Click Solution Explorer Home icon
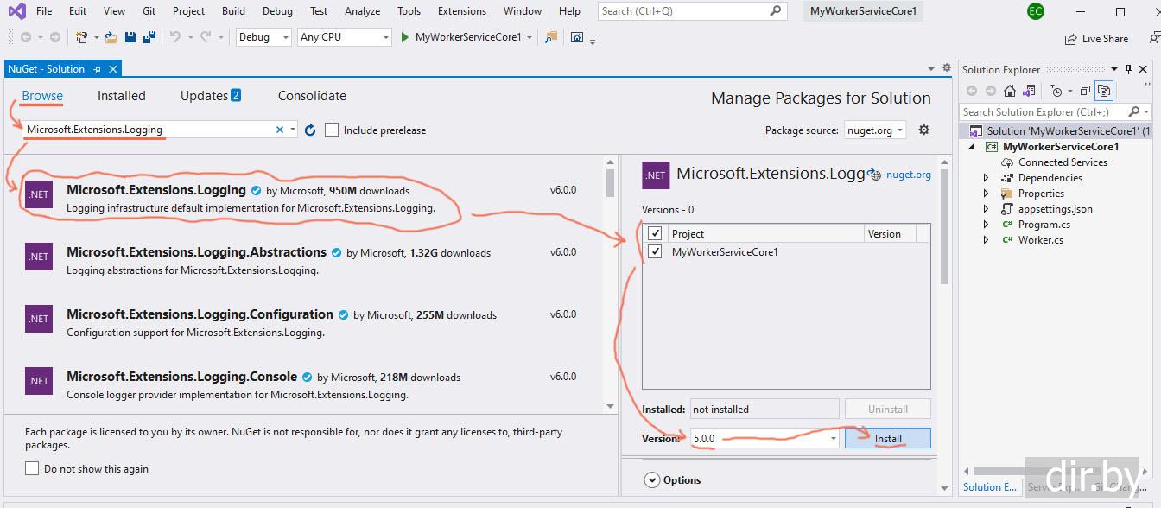 (x=1009, y=91)
